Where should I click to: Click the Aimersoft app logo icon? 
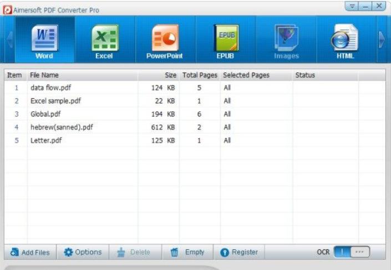[7, 10]
